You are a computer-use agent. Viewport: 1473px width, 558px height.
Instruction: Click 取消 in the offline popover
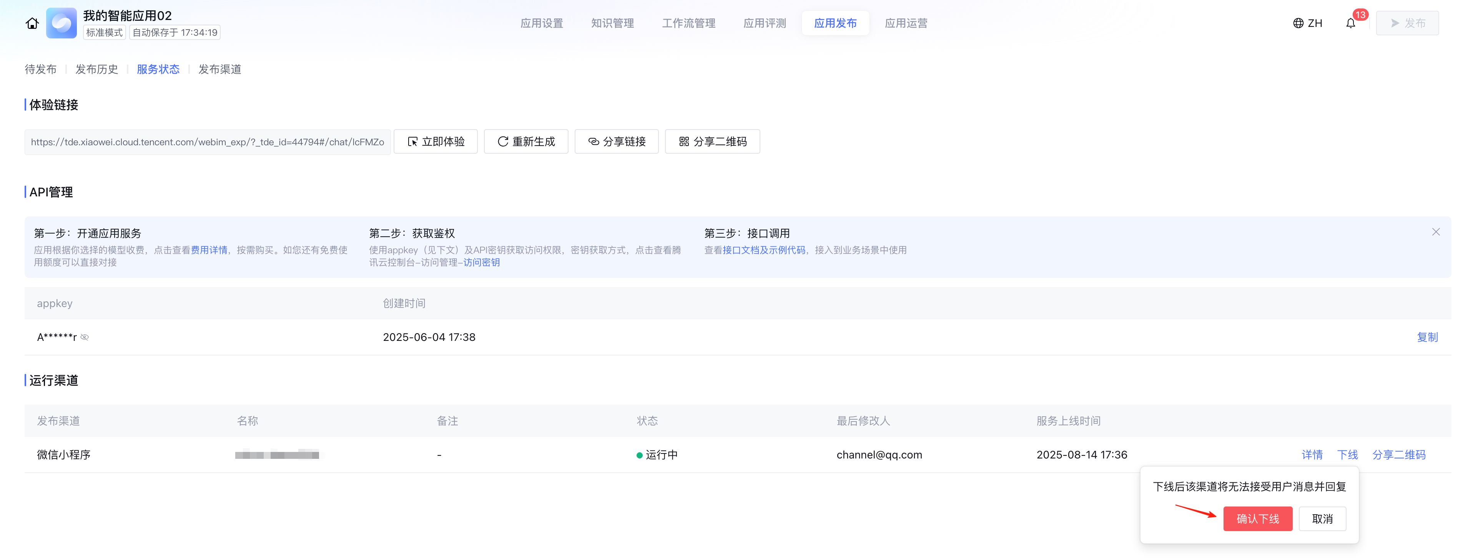point(1322,519)
